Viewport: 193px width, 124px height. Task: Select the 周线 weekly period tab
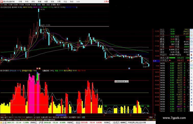(x=43, y=5)
